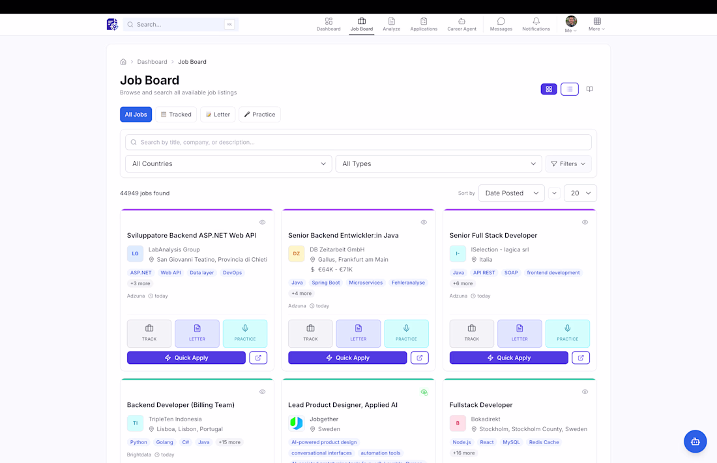Click the +6 more tags chip

pyautogui.click(x=463, y=283)
